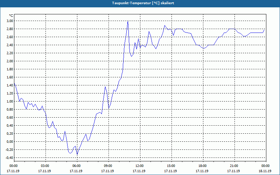The width and height of the screenshot is (280, 175).
Task: Select the 0,80 y-axis label
Action: 10,109
